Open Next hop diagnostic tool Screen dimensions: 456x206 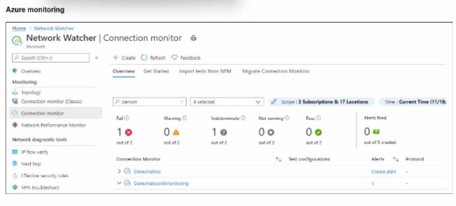pos(31,164)
